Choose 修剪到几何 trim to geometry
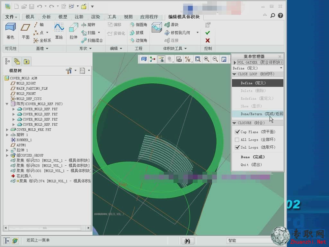Image resolution: width=329 pixels, height=247 pixels. point(177,33)
